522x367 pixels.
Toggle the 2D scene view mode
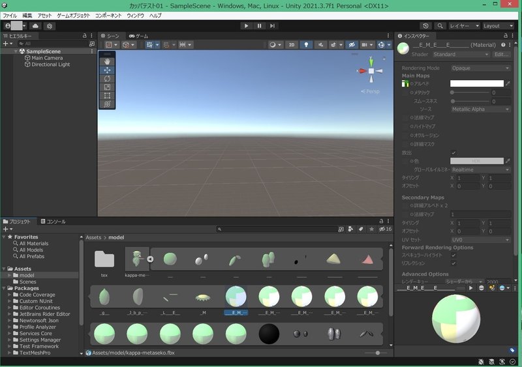tap(292, 44)
